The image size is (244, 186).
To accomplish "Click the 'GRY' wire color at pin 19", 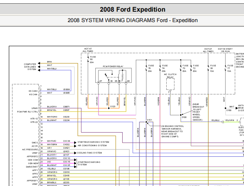I will coord(50,148).
